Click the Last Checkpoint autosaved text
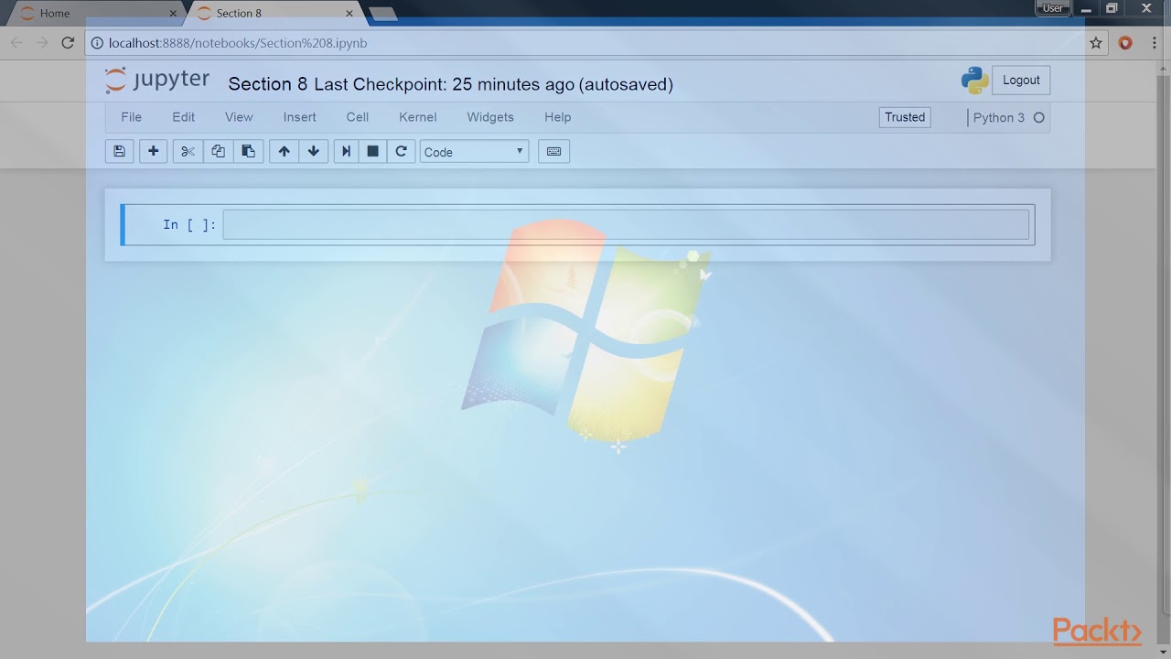 tap(494, 84)
